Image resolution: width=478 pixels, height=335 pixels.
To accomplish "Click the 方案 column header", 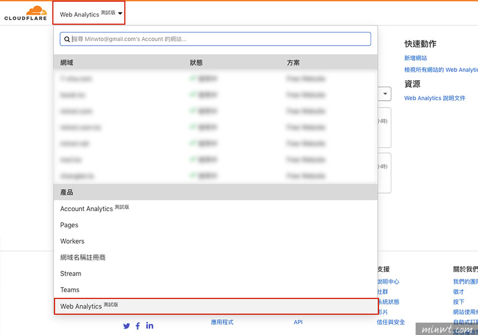I will tap(293, 62).
